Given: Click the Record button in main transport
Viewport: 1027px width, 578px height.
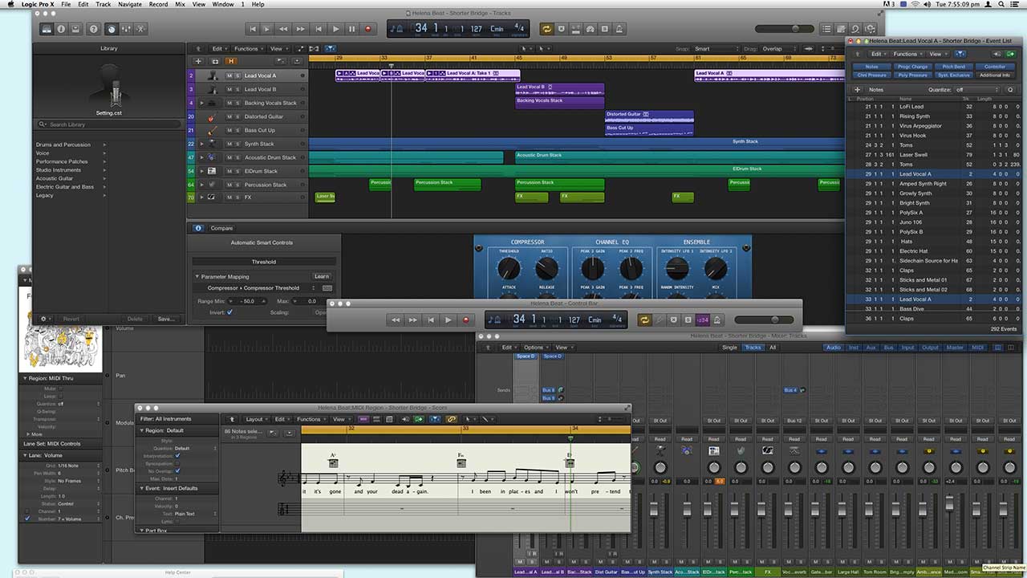Looking at the screenshot, I should coord(368,29).
